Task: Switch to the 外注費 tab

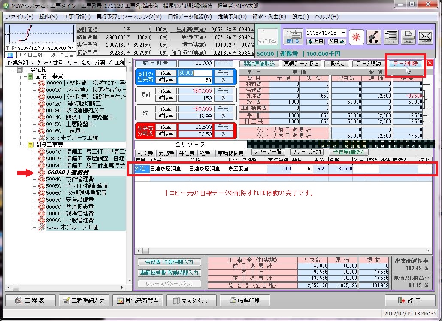Action: [187, 153]
